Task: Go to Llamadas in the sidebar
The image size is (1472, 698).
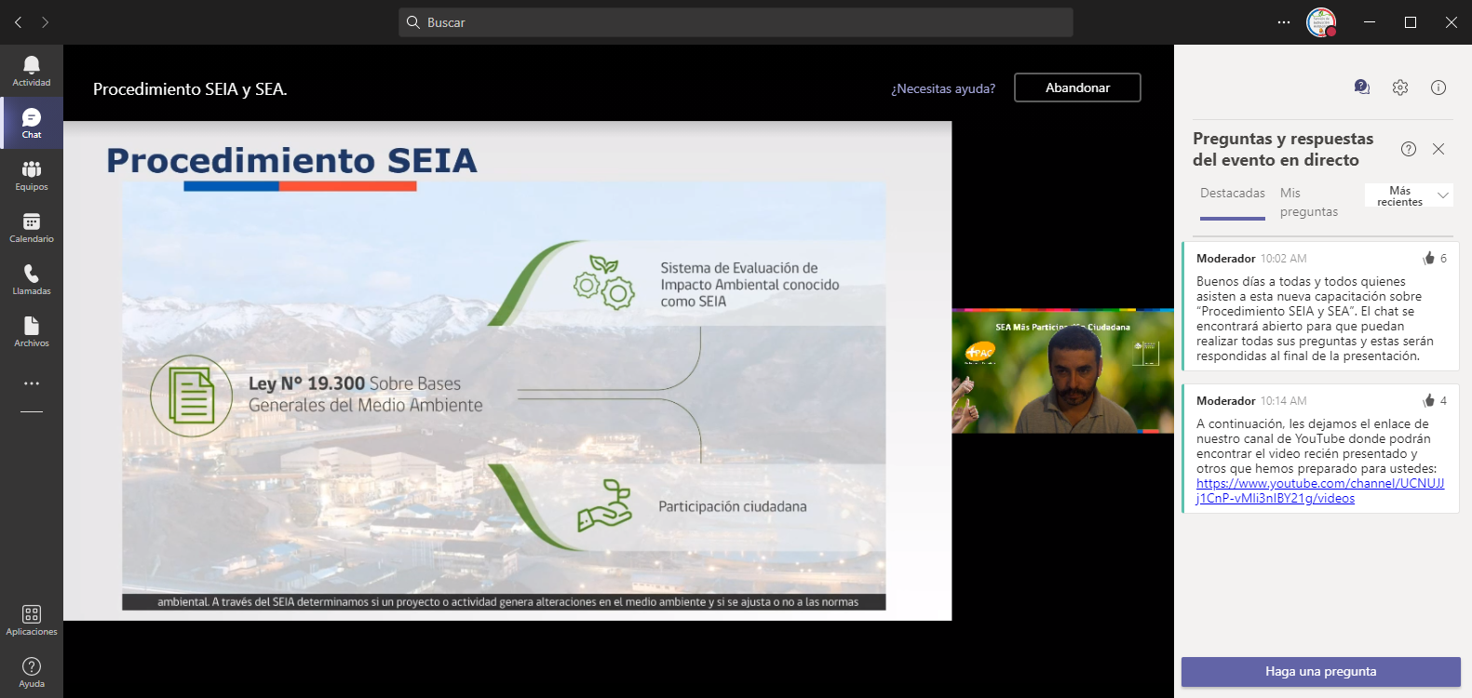Action: [x=32, y=279]
